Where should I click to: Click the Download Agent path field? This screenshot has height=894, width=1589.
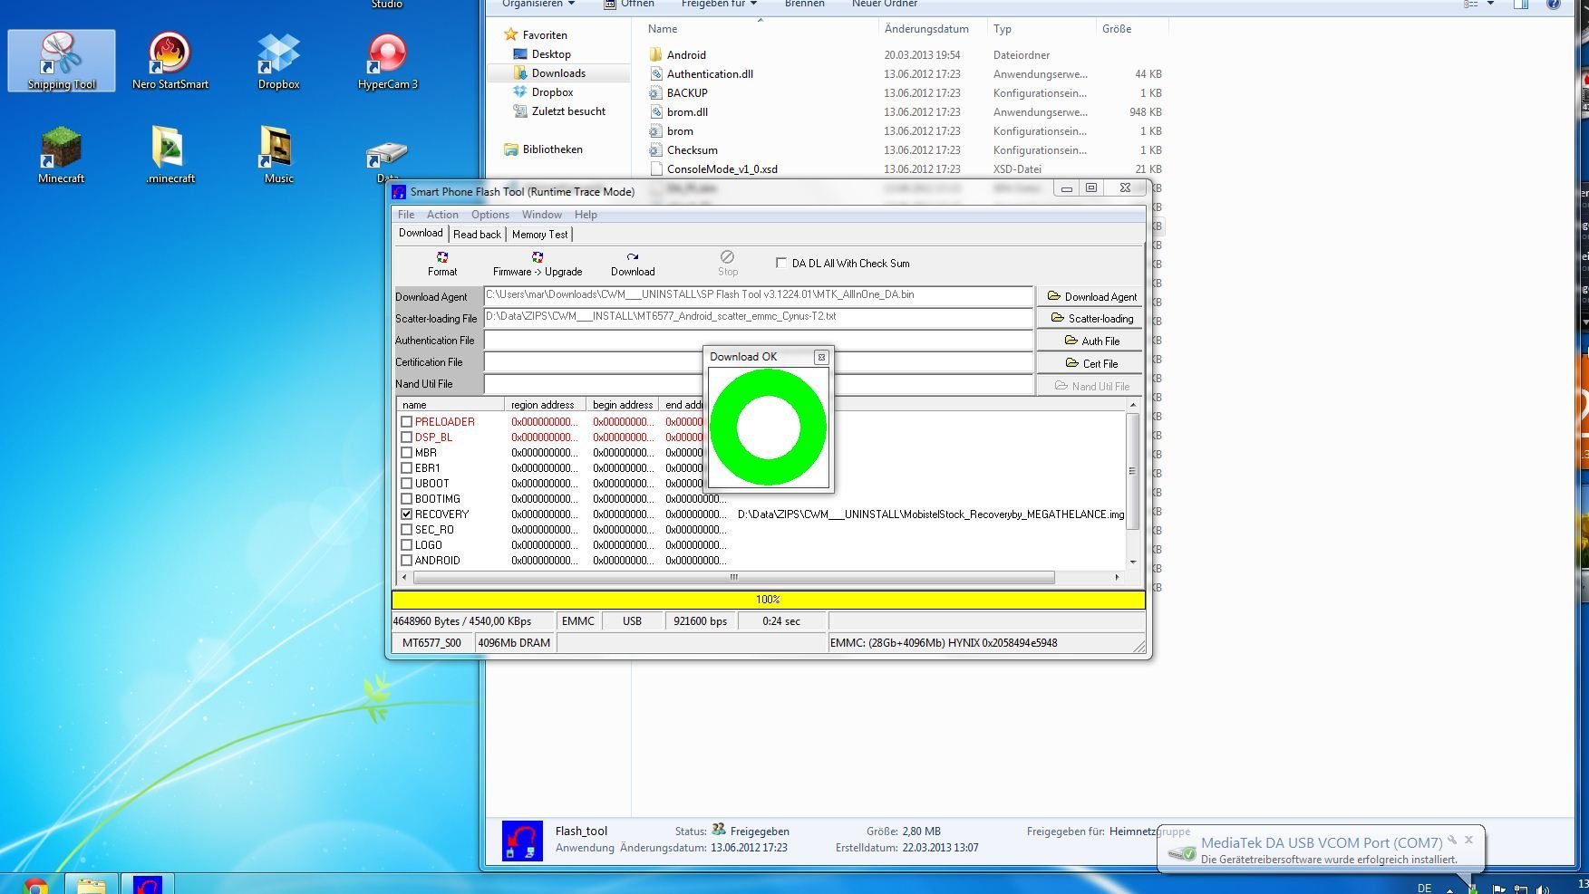pos(758,295)
